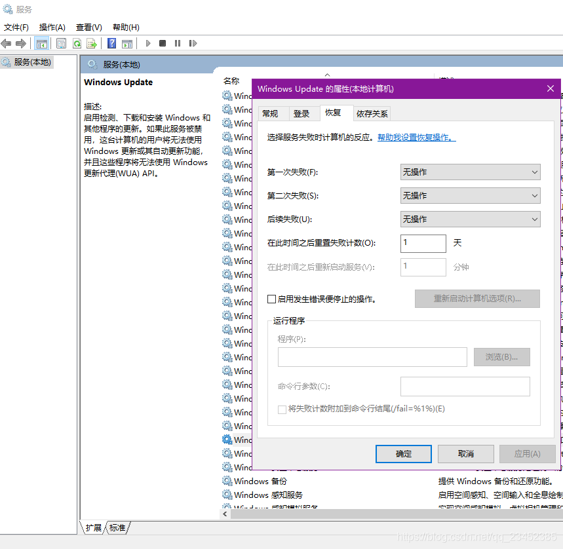563x549 pixels.
Task: Click the Back arrow toolbar icon
Action: pos(6,43)
